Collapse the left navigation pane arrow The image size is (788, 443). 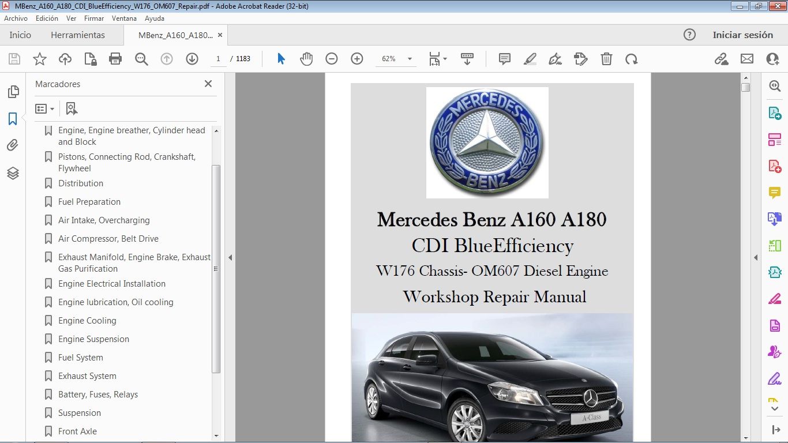point(230,257)
